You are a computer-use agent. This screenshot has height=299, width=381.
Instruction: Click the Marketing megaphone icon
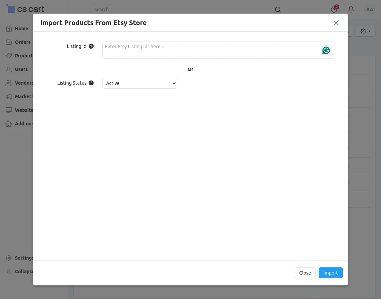9,96
